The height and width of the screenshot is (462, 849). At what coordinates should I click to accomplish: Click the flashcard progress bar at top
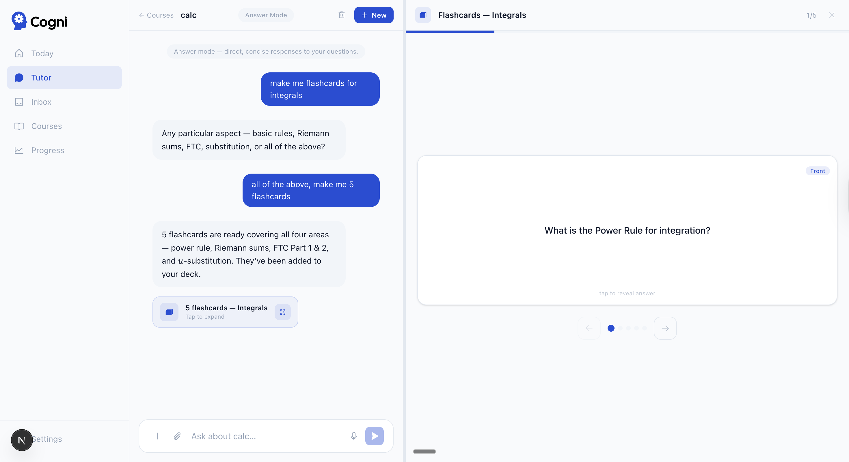pos(627,32)
